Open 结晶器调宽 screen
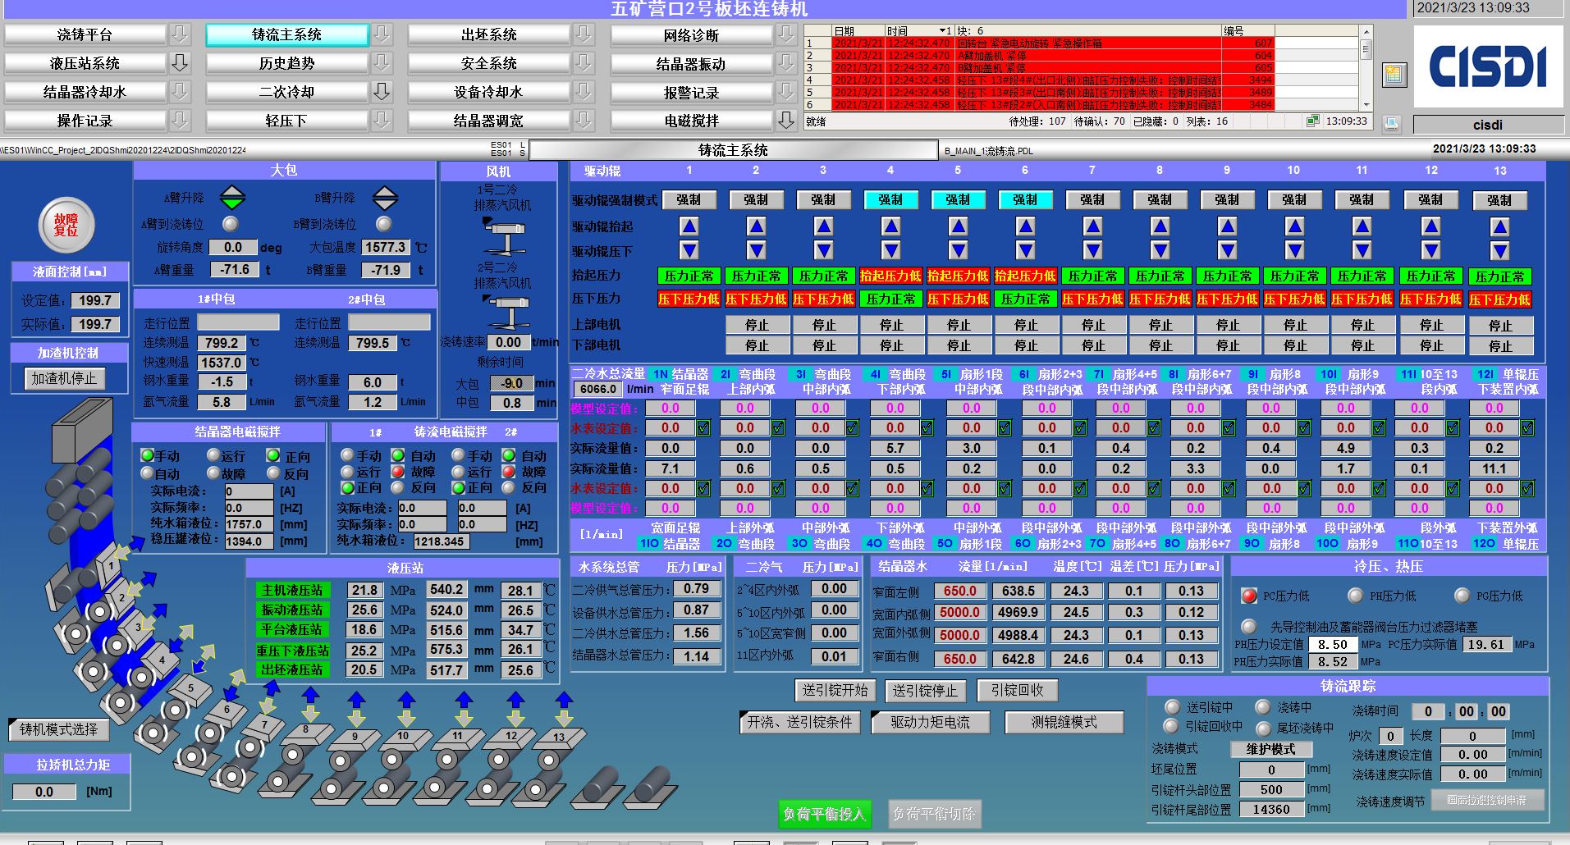Image resolution: width=1570 pixels, height=845 pixels. 488,121
